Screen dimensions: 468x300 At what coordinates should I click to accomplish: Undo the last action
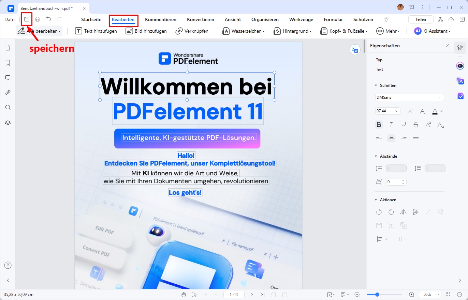tap(48, 19)
